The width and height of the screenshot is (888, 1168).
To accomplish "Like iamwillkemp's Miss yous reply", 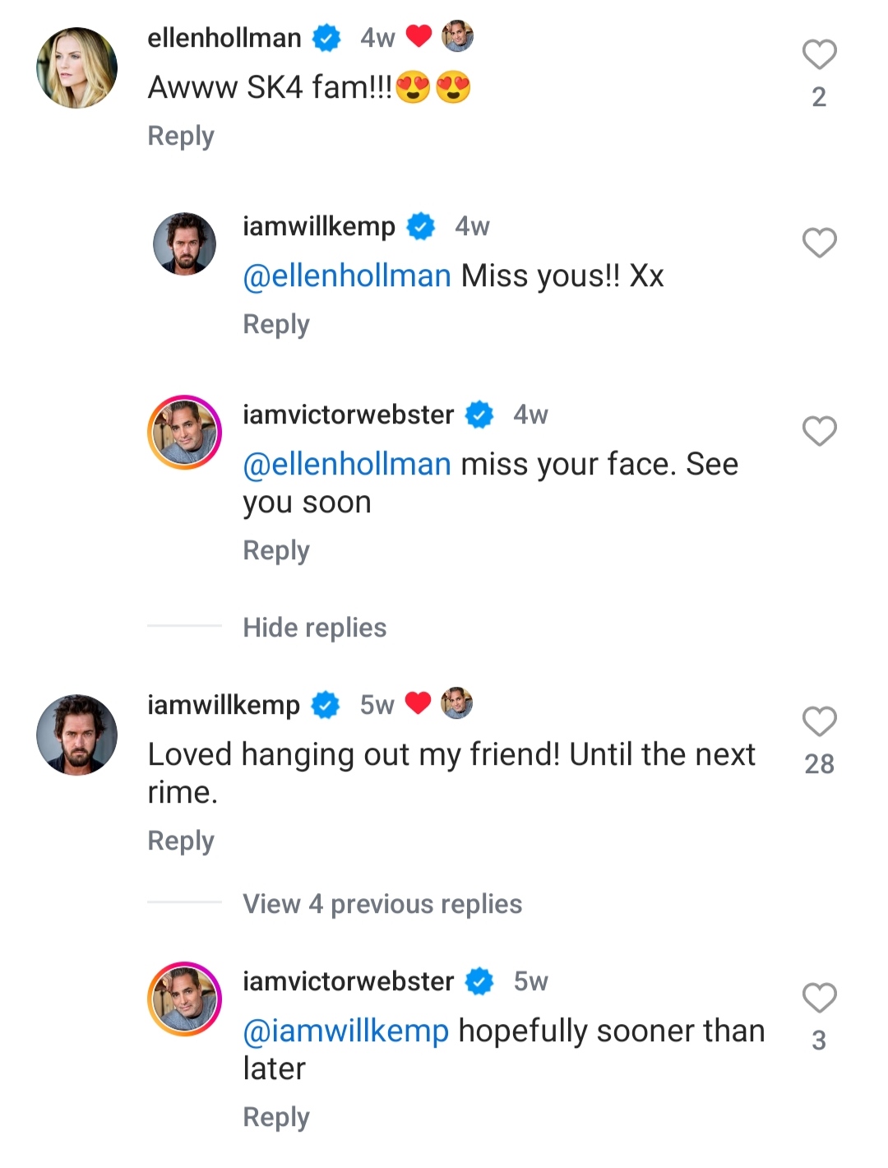I will point(819,243).
